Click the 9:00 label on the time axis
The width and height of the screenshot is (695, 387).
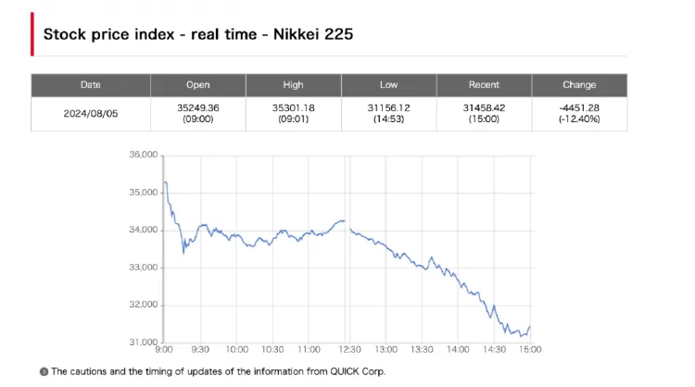pyautogui.click(x=163, y=350)
